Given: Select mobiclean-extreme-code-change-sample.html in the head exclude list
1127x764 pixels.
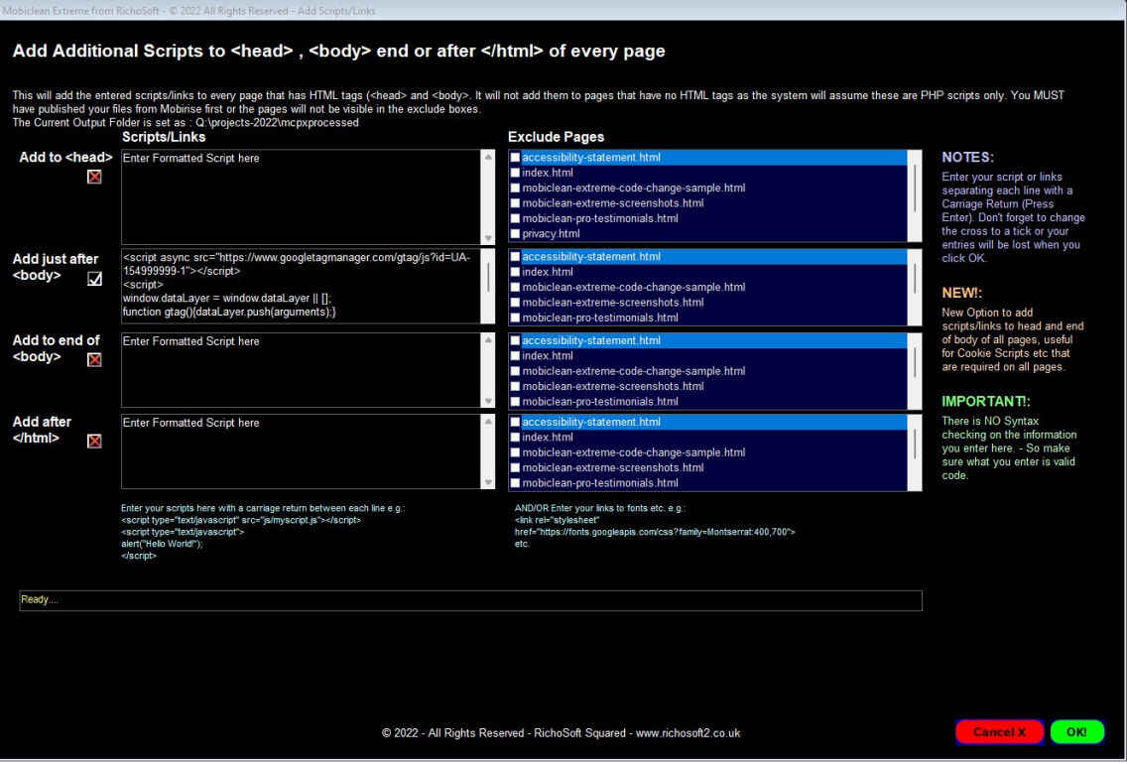Looking at the screenshot, I should click(x=633, y=188).
